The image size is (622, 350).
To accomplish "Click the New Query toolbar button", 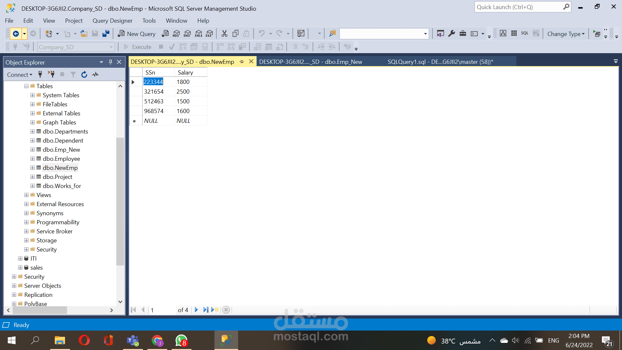I will (x=137, y=34).
